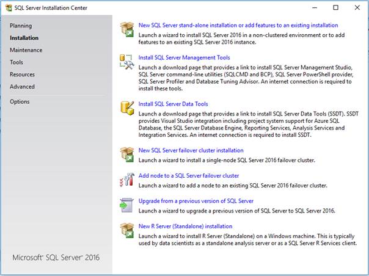The width and height of the screenshot is (369, 276).
Task: Click Add node to a SQL Server failover cluster
Action: (189, 176)
